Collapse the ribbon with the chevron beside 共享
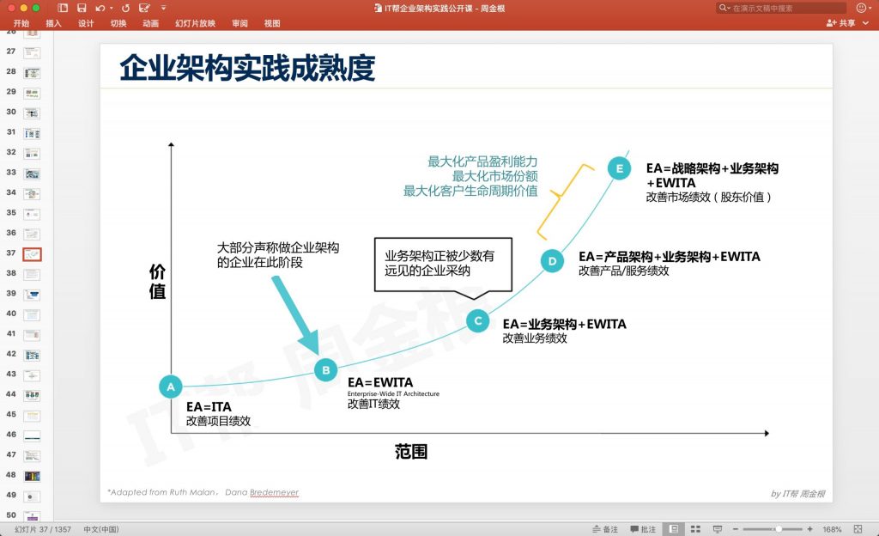879x536 pixels. [x=865, y=23]
